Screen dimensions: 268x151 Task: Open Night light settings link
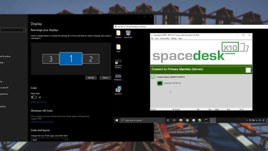tap(39, 102)
